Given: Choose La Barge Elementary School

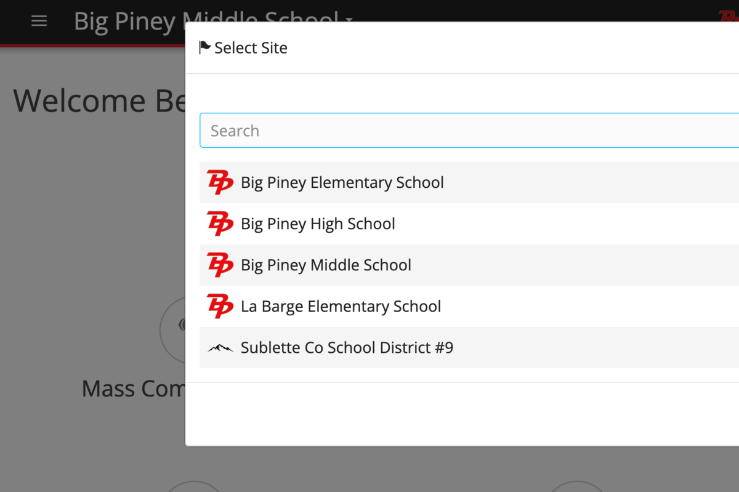Looking at the screenshot, I should pos(341,306).
